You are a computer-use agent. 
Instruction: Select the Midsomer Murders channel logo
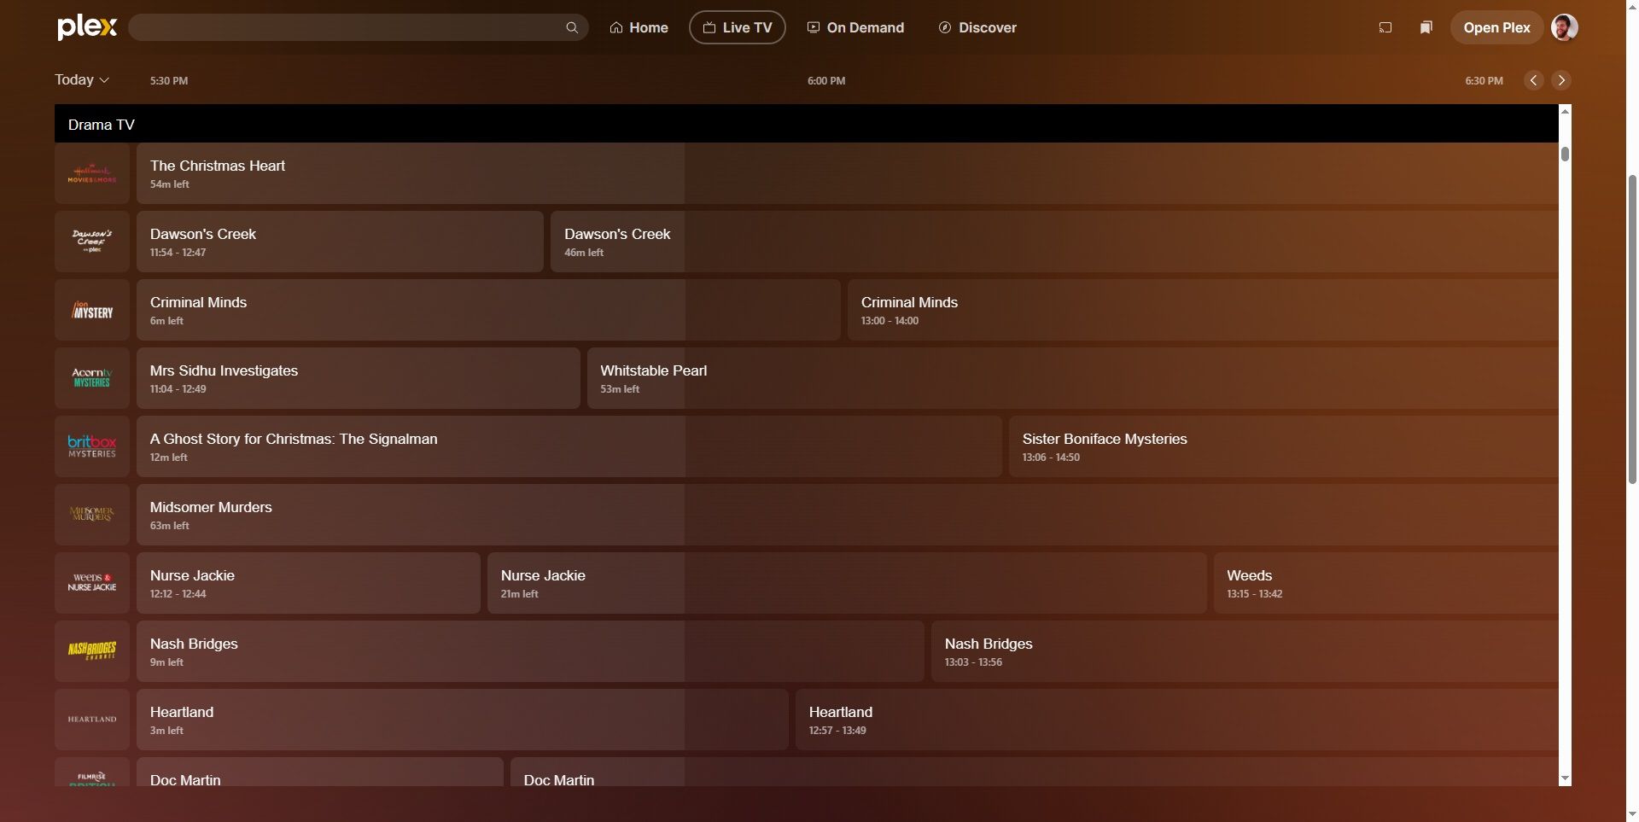[x=92, y=515]
